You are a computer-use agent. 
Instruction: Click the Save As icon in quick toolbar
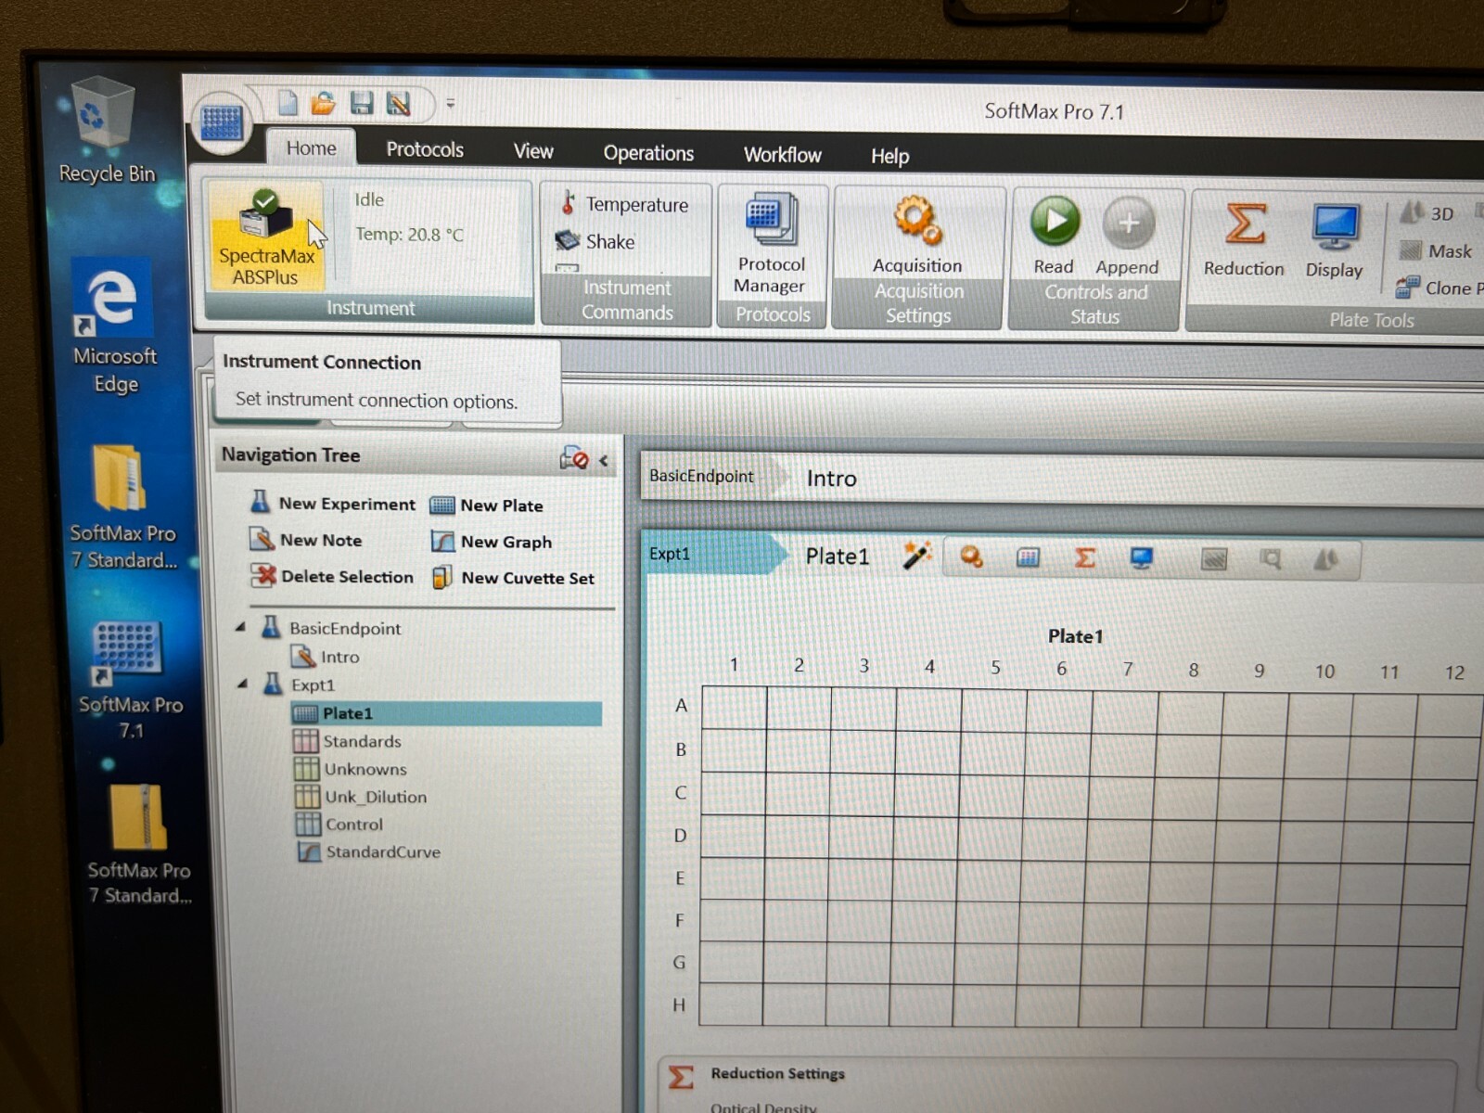click(399, 103)
